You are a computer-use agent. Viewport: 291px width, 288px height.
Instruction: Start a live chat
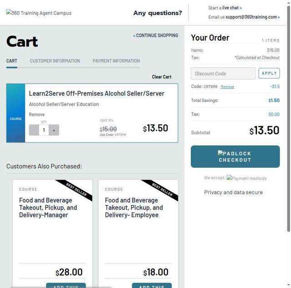click(x=232, y=8)
